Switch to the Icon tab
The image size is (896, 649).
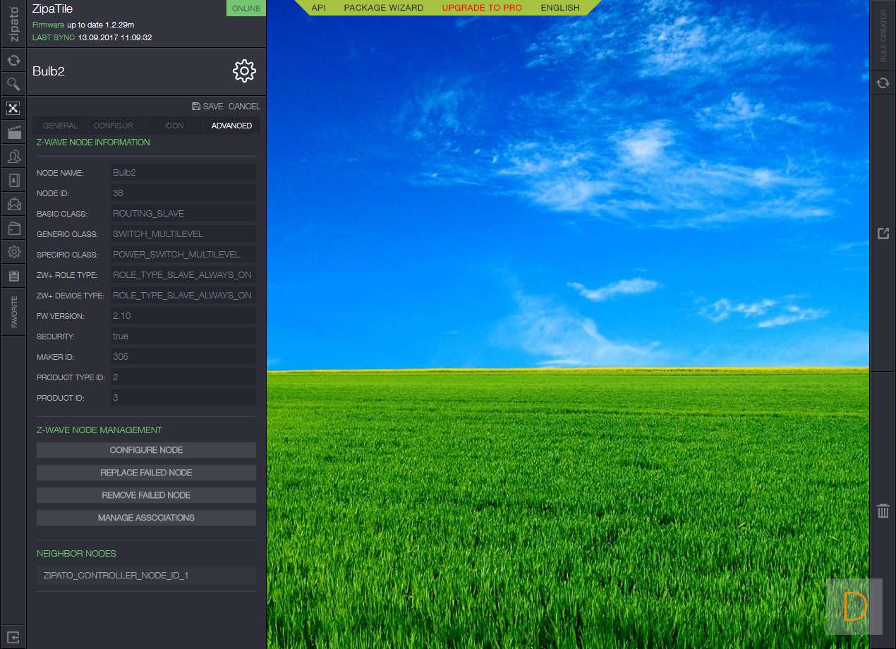(x=174, y=126)
